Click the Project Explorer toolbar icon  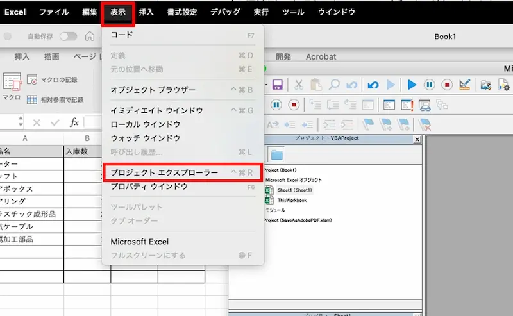click(x=486, y=85)
